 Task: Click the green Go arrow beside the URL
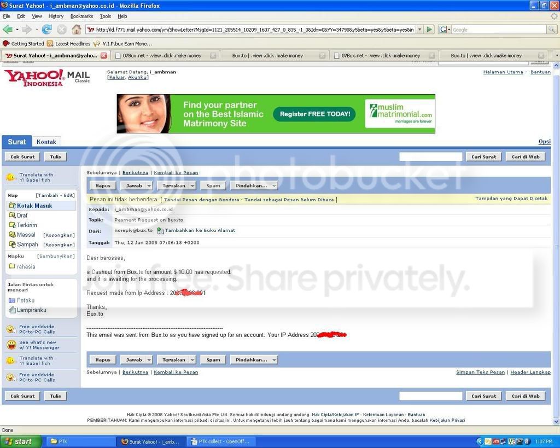(430, 30)
